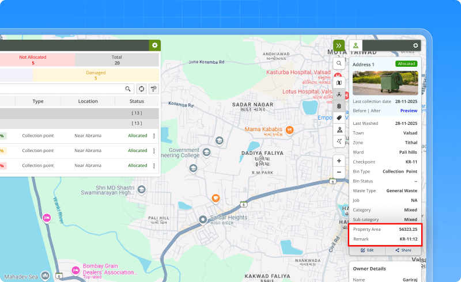Click the Share button

pos(403,250)
